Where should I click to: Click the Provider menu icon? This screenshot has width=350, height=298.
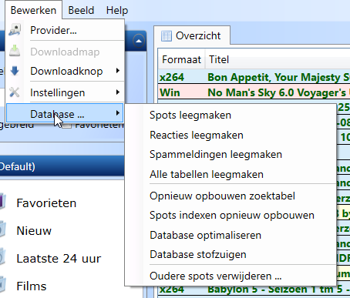pos(15,30)
